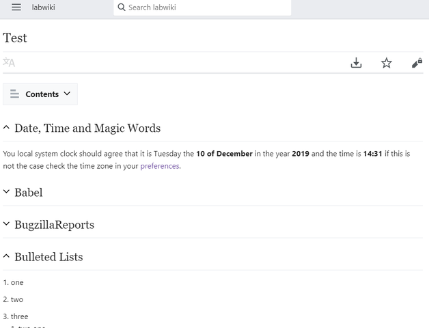Image resolution: width=429 pixels, height=328 pixels.
Task: Go to the labwiki home link
Action: click(x=42, y=8)
